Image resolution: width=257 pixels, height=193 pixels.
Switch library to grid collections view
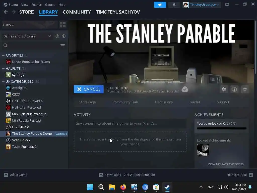(63, 25)
